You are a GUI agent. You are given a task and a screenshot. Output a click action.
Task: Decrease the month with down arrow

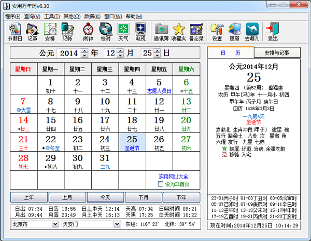(x=120, y=55)
